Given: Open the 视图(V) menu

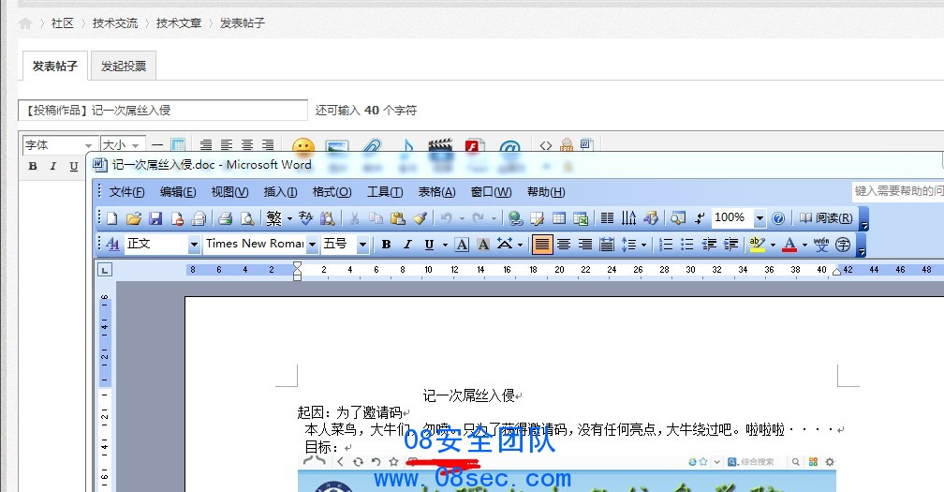Looking at the screenshot, I should (x=230, y=192).
